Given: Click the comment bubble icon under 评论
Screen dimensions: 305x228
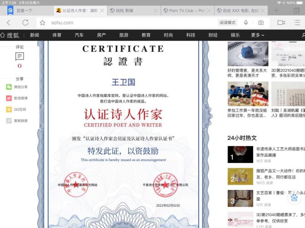Looking at the screenshot, I should [x=19, y=57].
